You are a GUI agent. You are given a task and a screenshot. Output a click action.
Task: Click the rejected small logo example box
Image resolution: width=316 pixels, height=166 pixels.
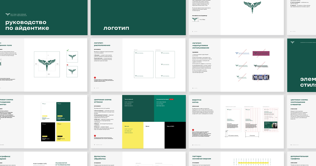72,72
